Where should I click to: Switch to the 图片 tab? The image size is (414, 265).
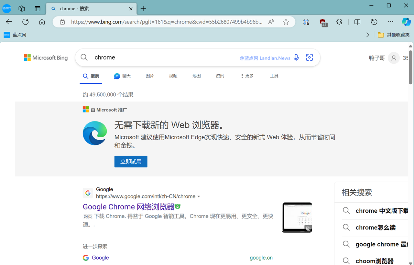[150, 76]
